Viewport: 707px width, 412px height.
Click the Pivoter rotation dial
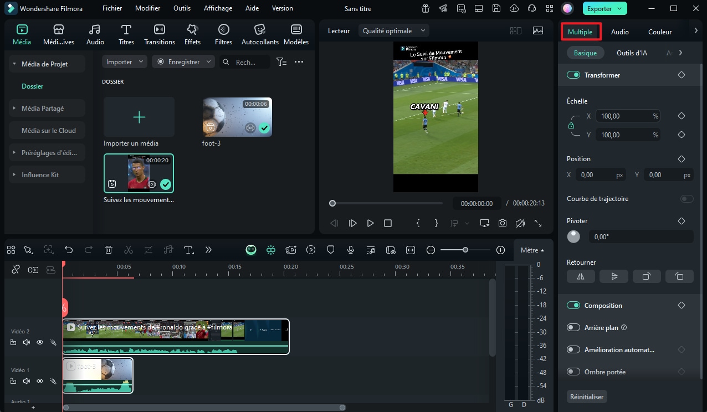(573, 236)
